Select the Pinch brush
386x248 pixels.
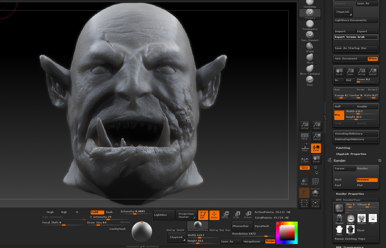click(310, 81)
